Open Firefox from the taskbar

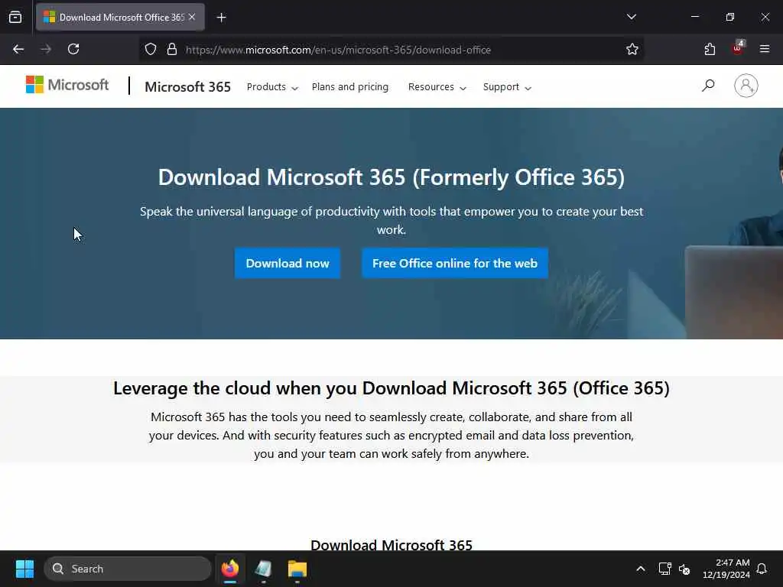point(230,569)
